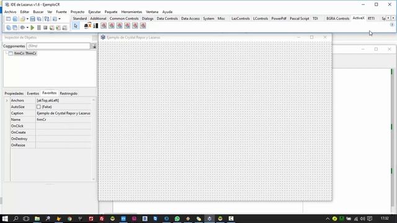Click the Step Out toolbar icon
Viewport: 397px width, 223px height.
(x=65, y=27)
